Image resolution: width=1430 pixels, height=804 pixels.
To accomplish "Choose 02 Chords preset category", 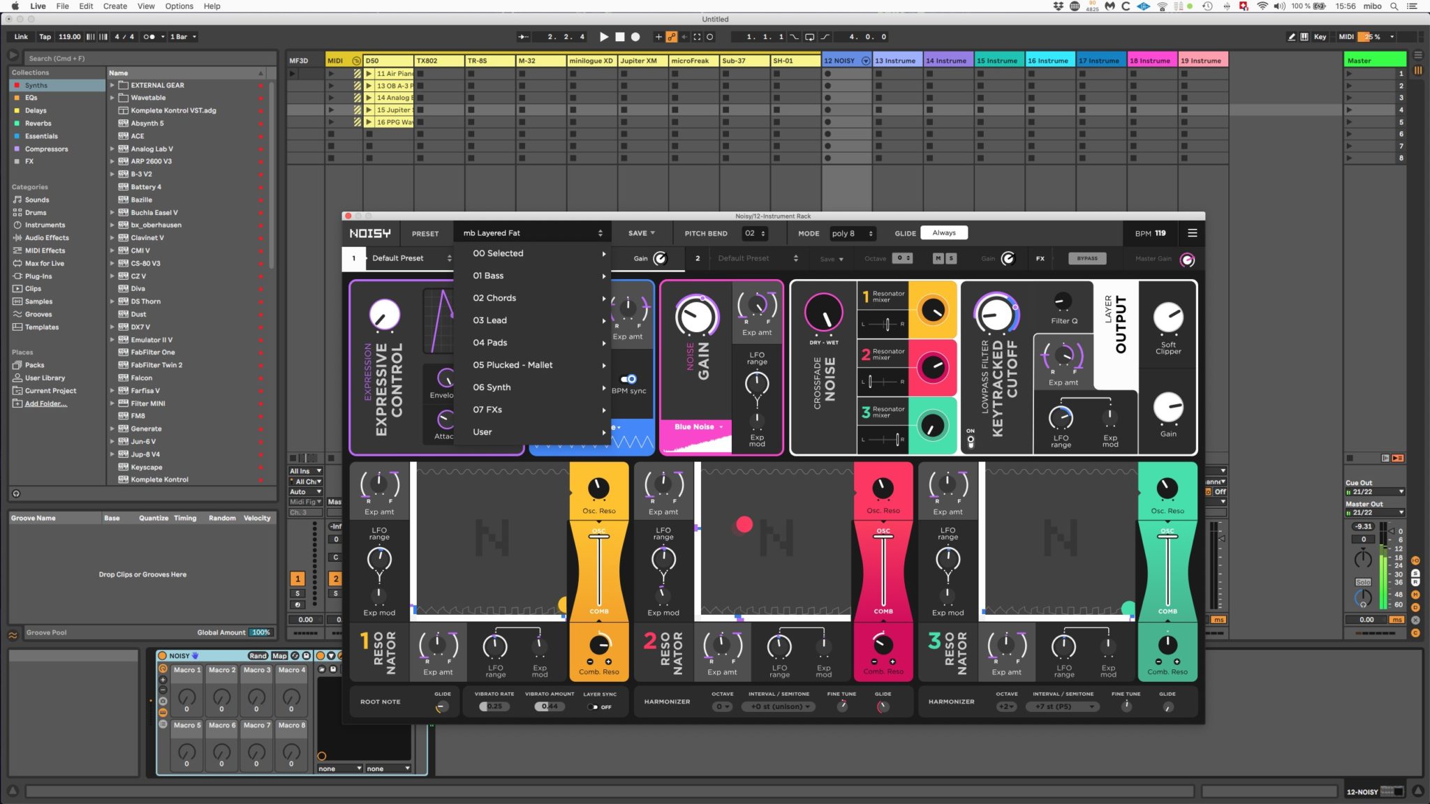I will [532, 298].
